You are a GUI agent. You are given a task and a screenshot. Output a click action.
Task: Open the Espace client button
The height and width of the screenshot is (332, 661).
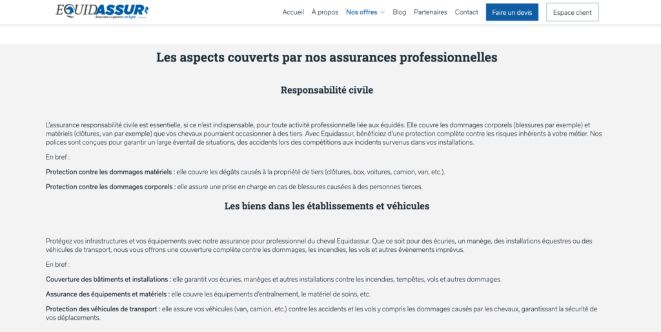pyautogui.click(x=572, y=12)
